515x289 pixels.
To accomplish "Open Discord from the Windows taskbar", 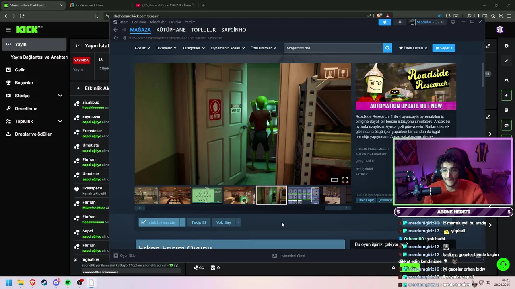I will pyautogui.click(x=56, y=283).
